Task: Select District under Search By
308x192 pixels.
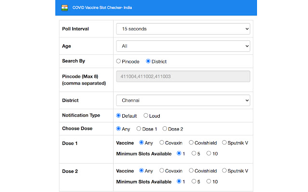Action: tap(148, 61)
